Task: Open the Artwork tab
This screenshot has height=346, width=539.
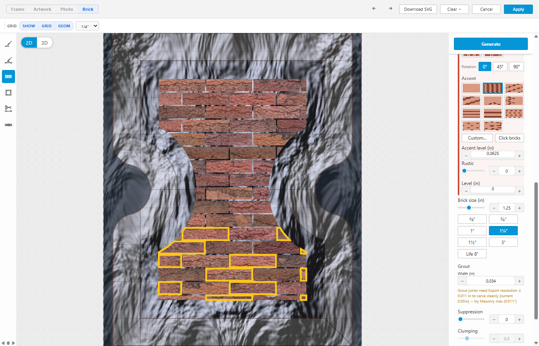Action: tap(42, 9)
